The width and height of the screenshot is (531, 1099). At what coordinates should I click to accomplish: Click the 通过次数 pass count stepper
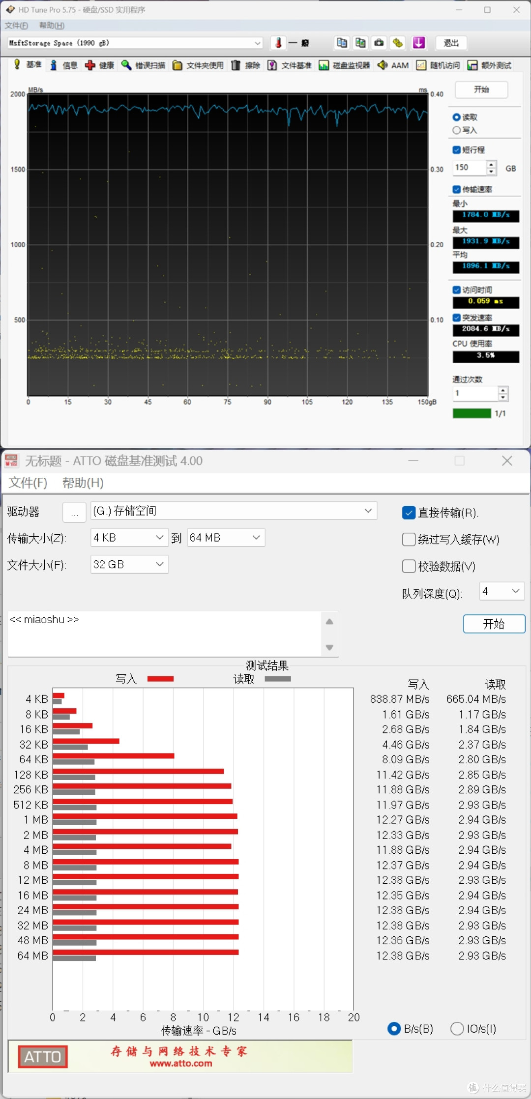tap(503, 393)
